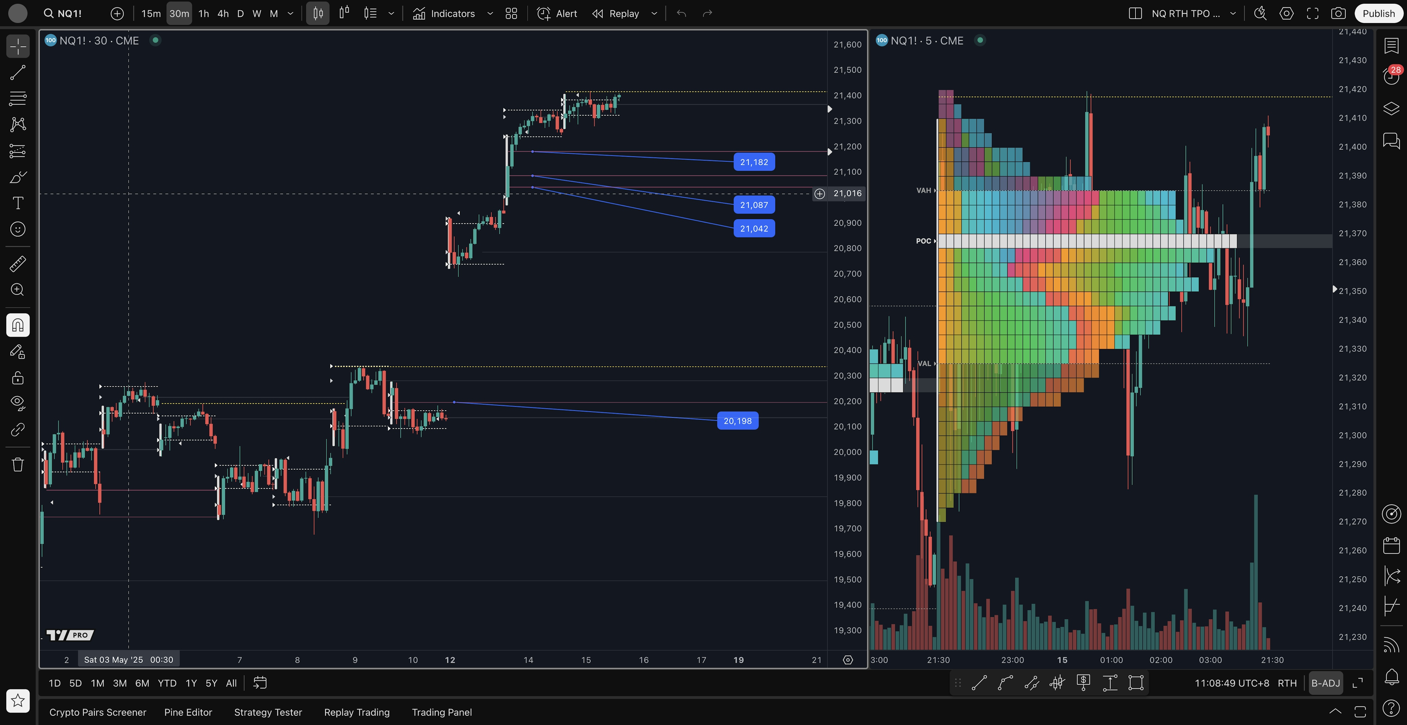Toggle hide all drawings eye icon
The height and width of the screenshot is (725, 1407).
(18, 403)
